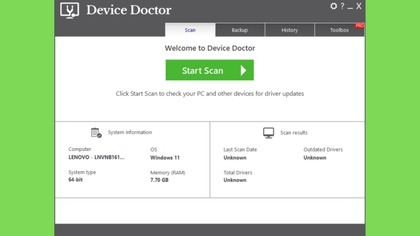Select the LENOVO - LNVNB161... computer name
Viewport: 420px width, 236px height.
pos(96,157)
